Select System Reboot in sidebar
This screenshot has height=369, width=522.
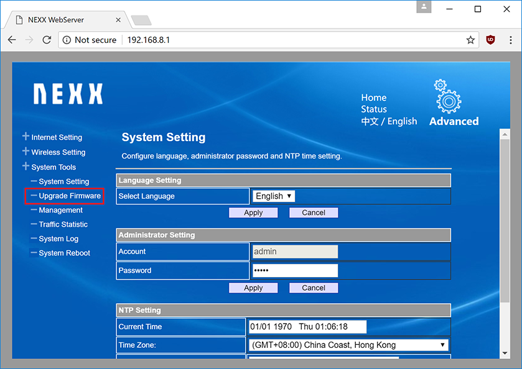click(64, 253)
